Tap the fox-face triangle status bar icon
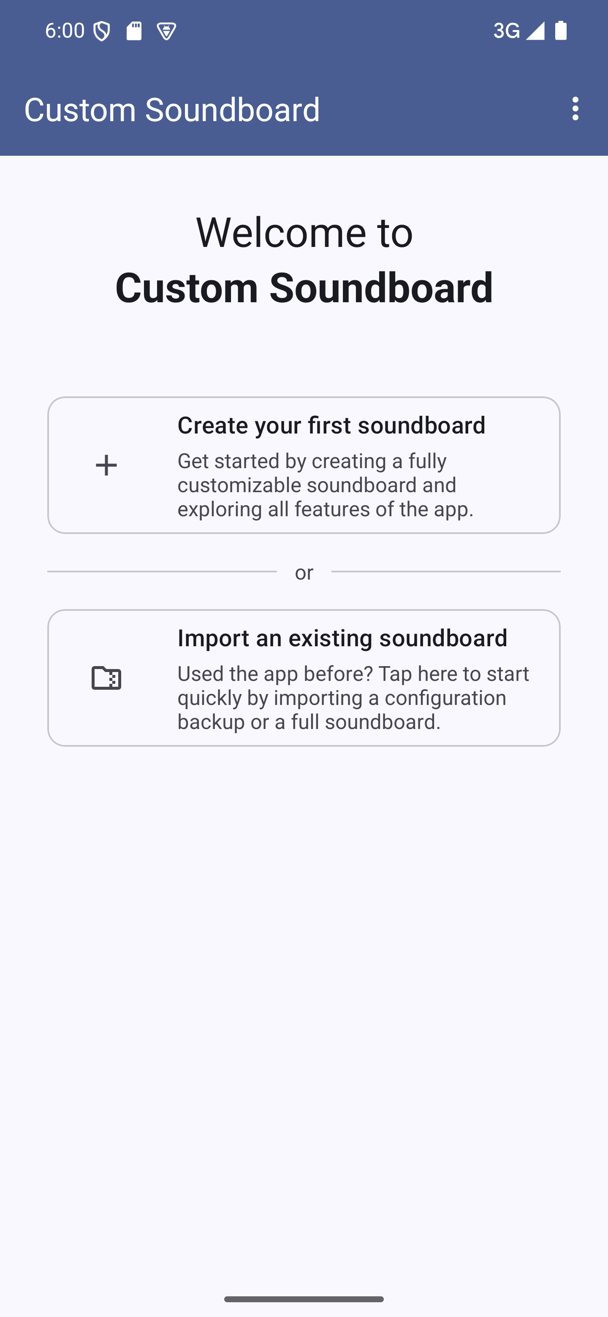 (167, 32)
